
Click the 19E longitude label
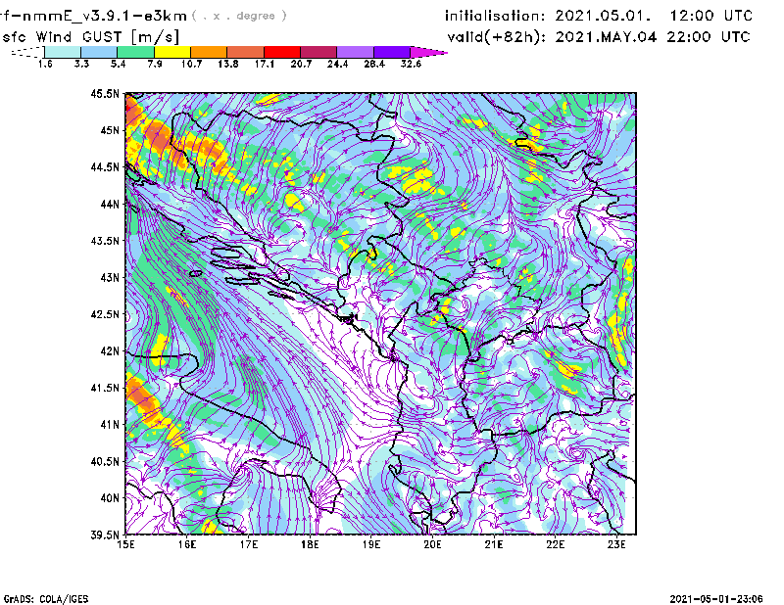point(371,544)
